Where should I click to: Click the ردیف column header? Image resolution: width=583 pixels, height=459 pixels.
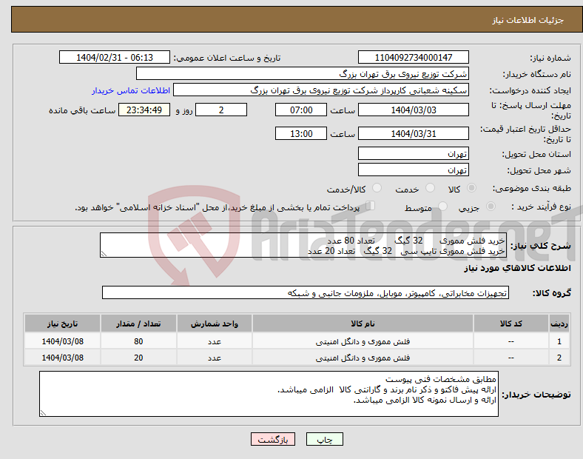pyautogui.click(x=559, y=324)
